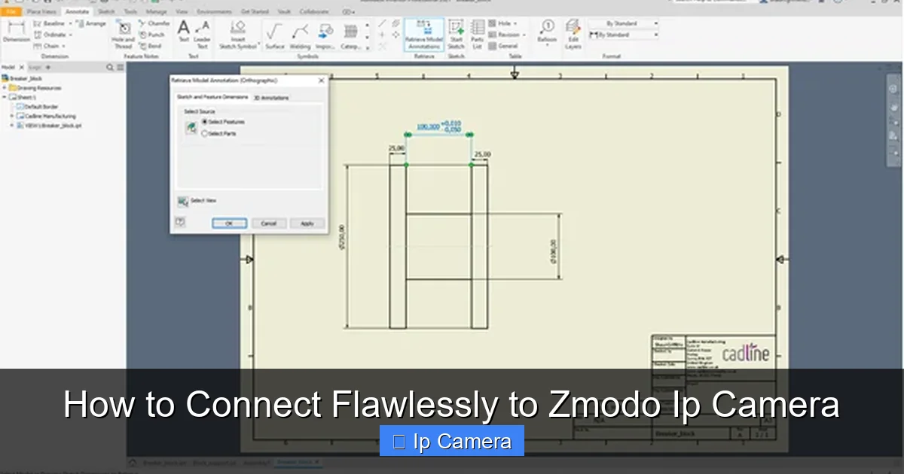Switch to the Tools ribbon tab

(130, 12)
